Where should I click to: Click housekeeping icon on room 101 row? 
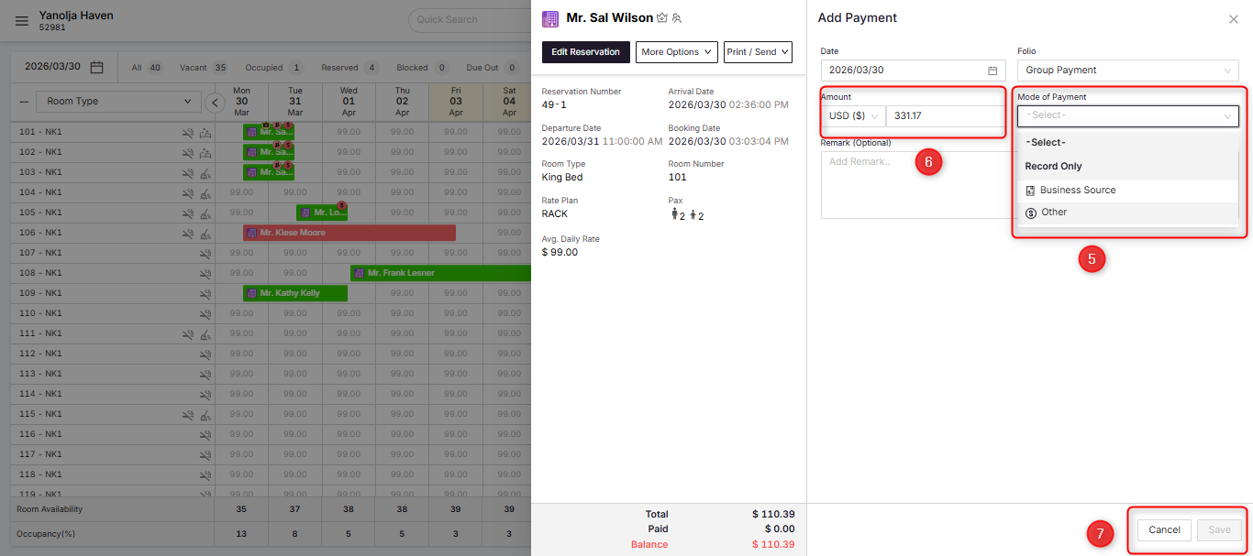(205, 132)
